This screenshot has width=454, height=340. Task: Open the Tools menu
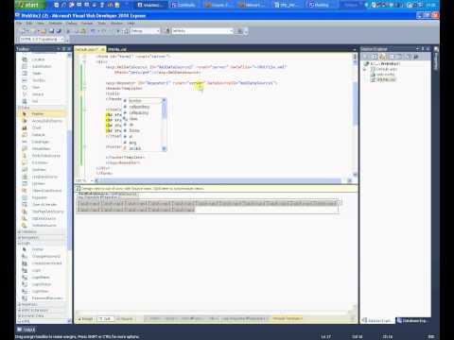point(101,23)
